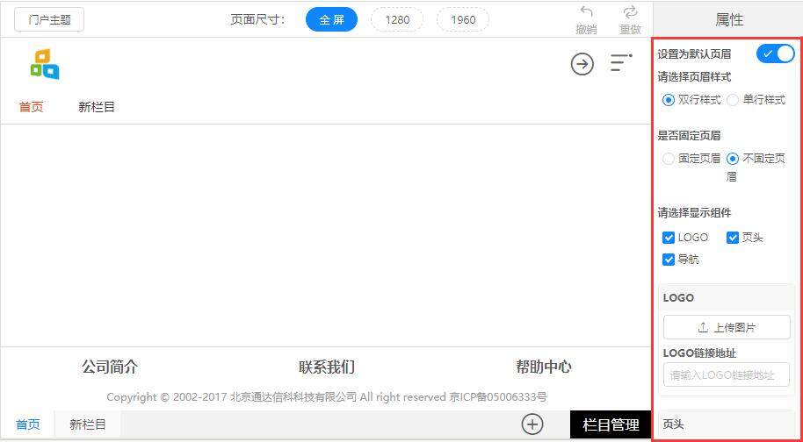Uncheck the LOGO checkbox

[669, 238]
